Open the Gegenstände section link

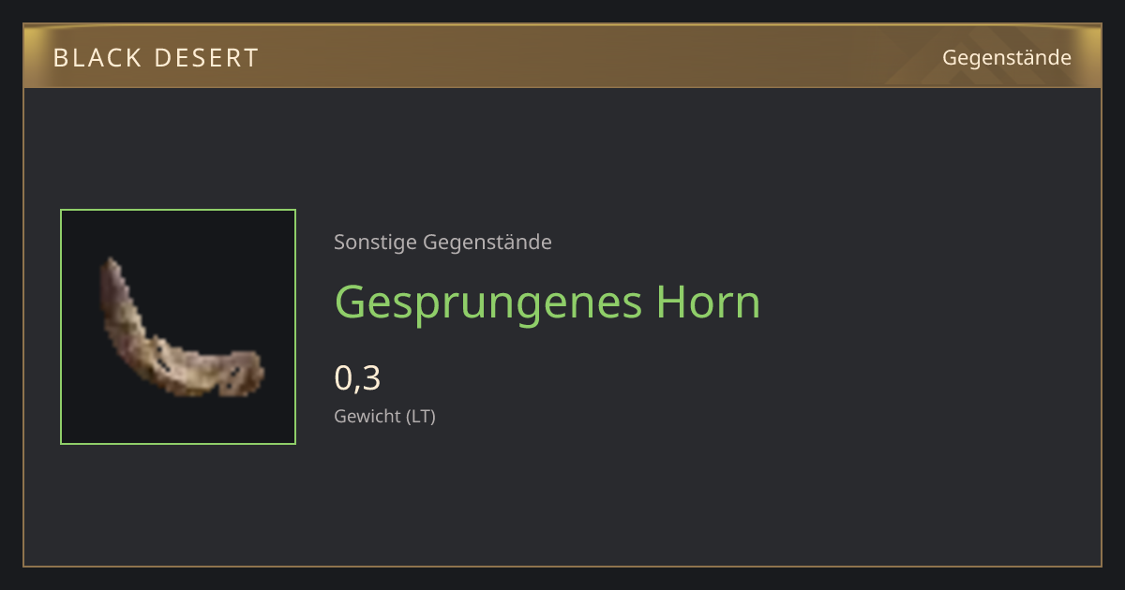click(x=1006, y=58)
